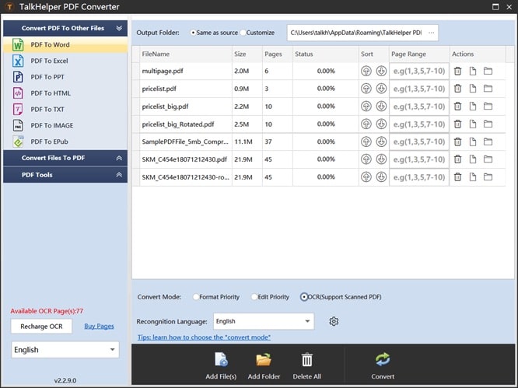This screenshot has height=388, width=518.
Task: Select Format Priority convert mode
Action: click(196, 297)
